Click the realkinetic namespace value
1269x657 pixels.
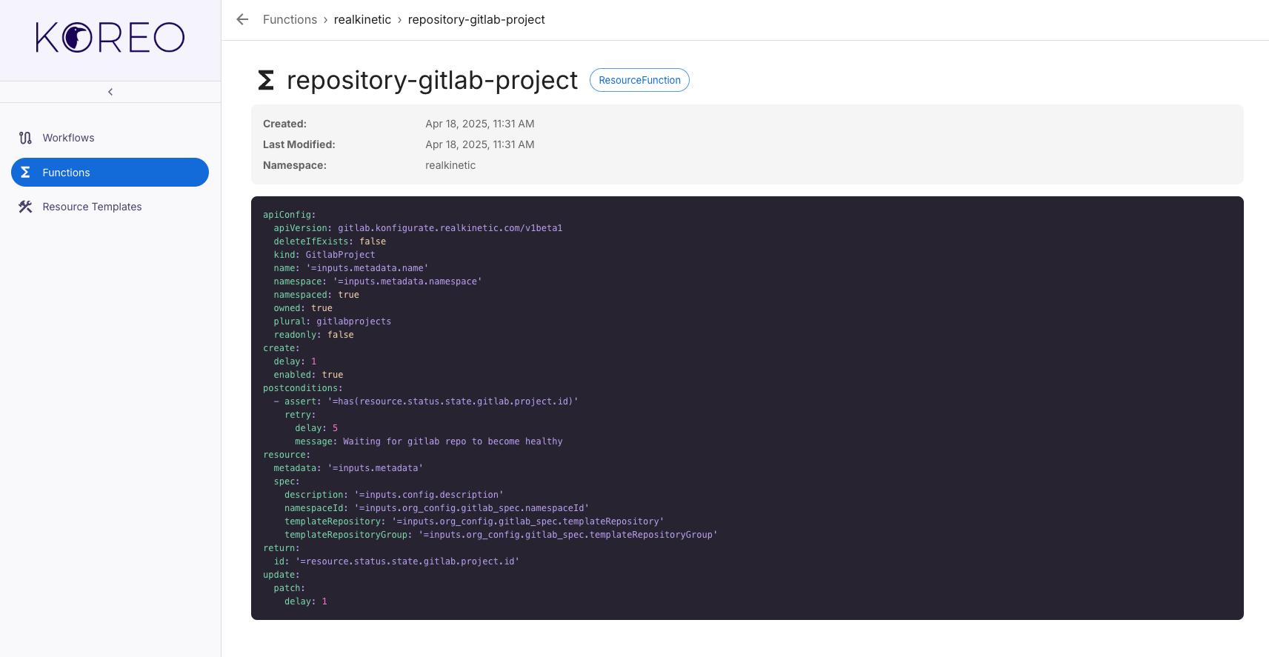[450, 165]
